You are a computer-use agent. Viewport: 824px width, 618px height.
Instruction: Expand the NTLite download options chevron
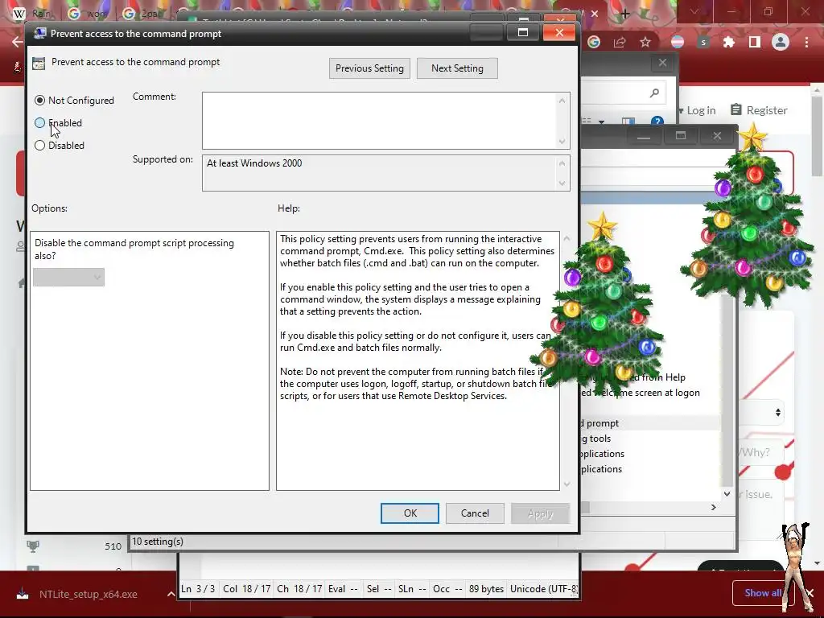tap(171, 595)
